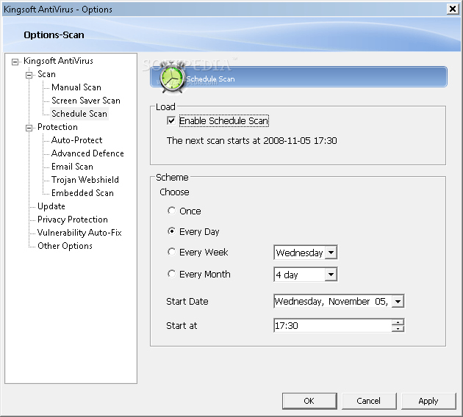Confirm settings with the OK button
Viewport: 463px width, 417px height.
[x=309, y=401]
